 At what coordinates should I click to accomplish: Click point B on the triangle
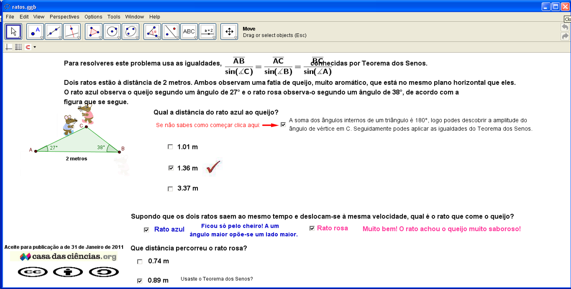119,151
